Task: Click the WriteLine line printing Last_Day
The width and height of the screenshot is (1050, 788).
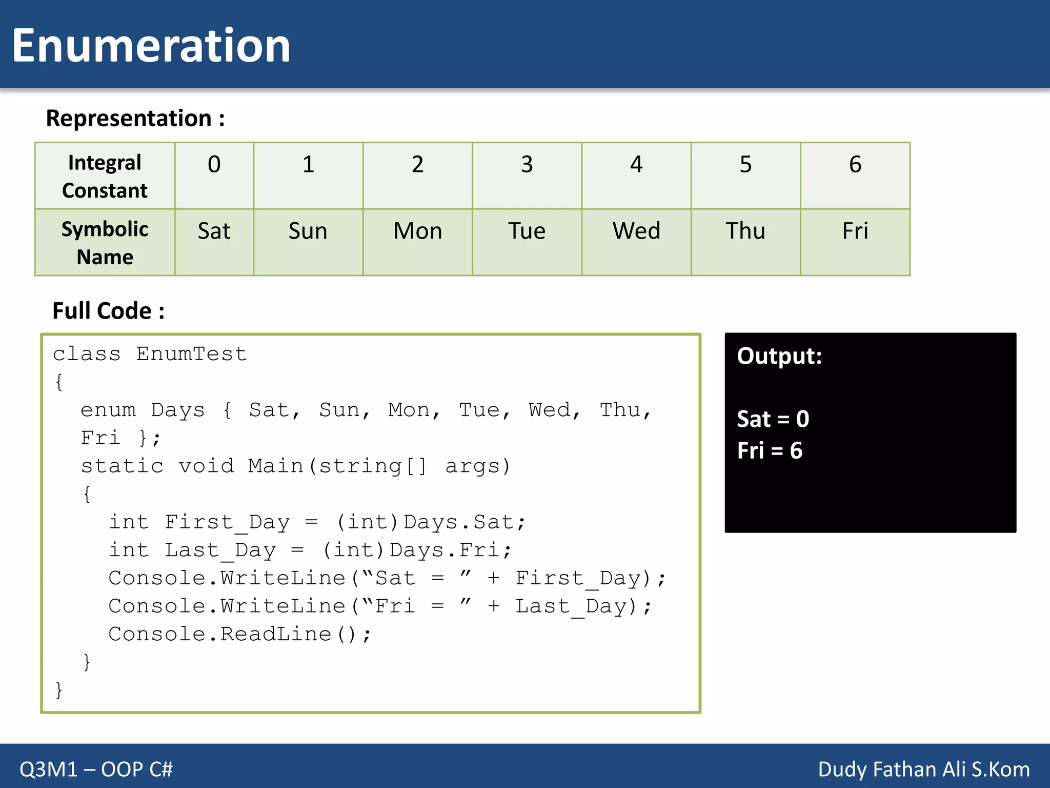Action: pyautogui.click(x=380, y=606)
